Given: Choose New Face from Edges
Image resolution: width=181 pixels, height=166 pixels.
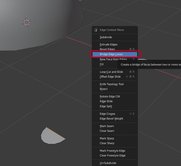Looking at the screenshot, I should [x=115, y=59].
